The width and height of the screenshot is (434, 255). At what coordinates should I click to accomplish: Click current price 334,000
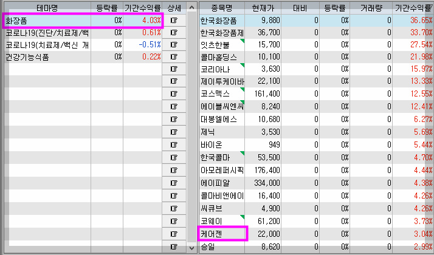click(x=267, y=183)
